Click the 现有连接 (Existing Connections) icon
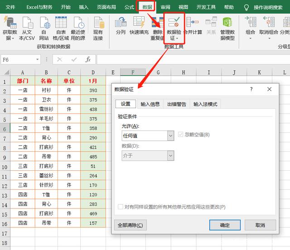 coord(98,24)
